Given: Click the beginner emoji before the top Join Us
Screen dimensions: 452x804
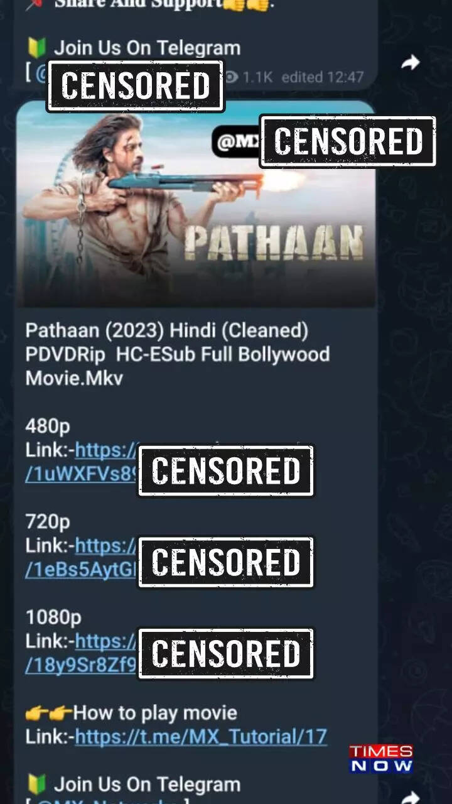Looking at the screenshot, I should tap(36, 48).
